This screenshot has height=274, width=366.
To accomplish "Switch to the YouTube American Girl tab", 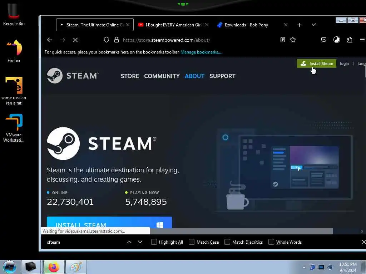I will pos(174,25).
